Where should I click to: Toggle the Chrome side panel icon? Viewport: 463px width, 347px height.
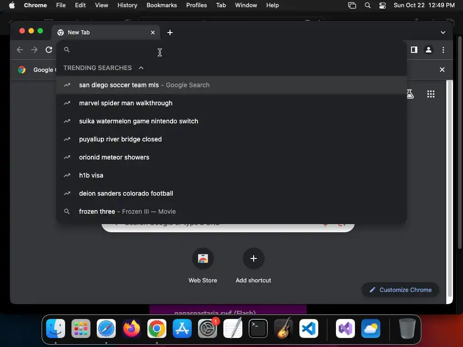[x=414, y=50]
